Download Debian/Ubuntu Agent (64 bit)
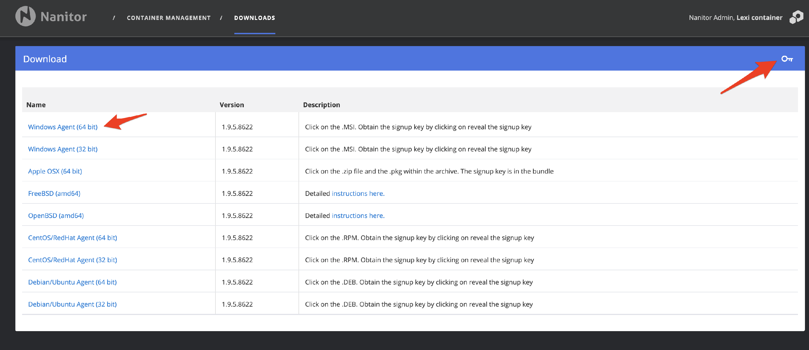 (72, 282)
